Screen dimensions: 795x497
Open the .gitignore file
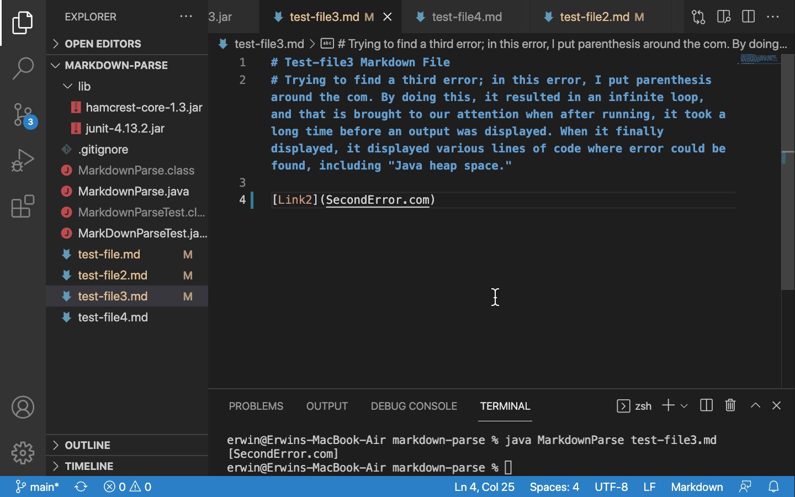(127, 149)
